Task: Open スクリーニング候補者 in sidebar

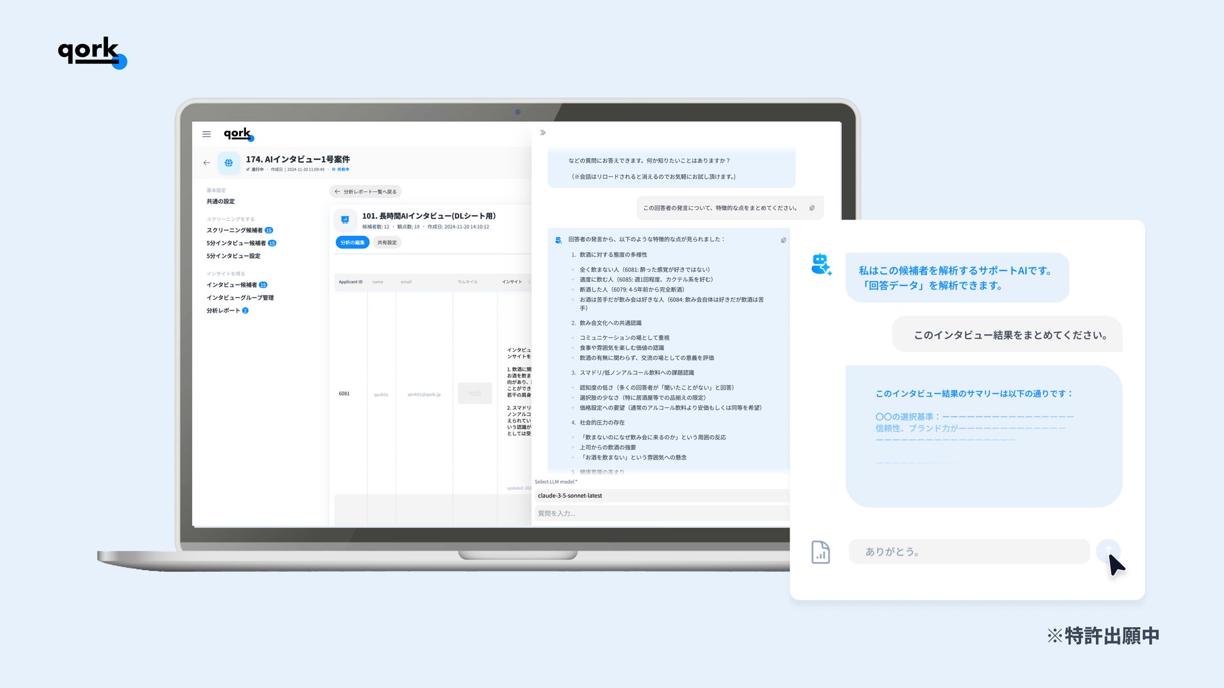Action: pyautogui.click(x=235, y=230)
